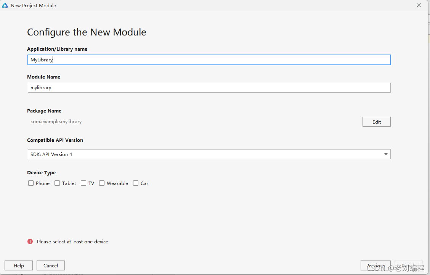
Task: Click the DevEco Studio logo in title bar
Action: [5, 5]
